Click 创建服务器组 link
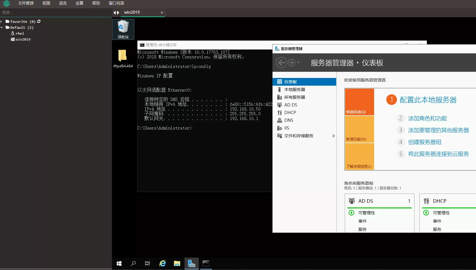Image resolution: width=476 pixels, height=270 pixels. (x=424, y=142)
